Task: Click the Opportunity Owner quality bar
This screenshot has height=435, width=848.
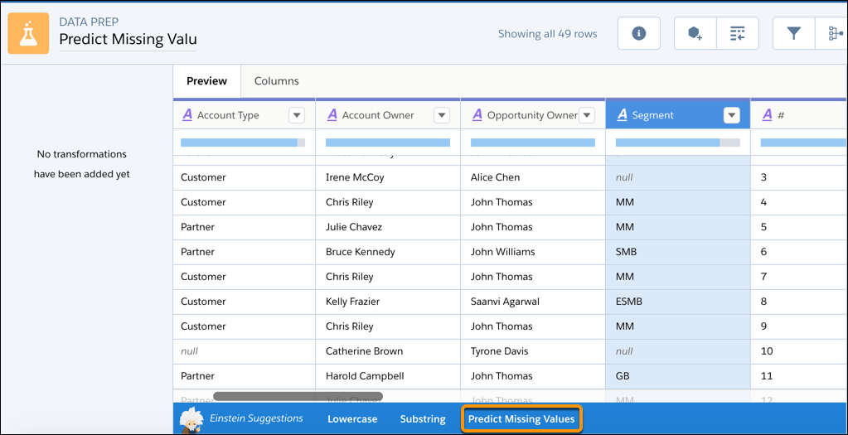Action: point(533,143)
